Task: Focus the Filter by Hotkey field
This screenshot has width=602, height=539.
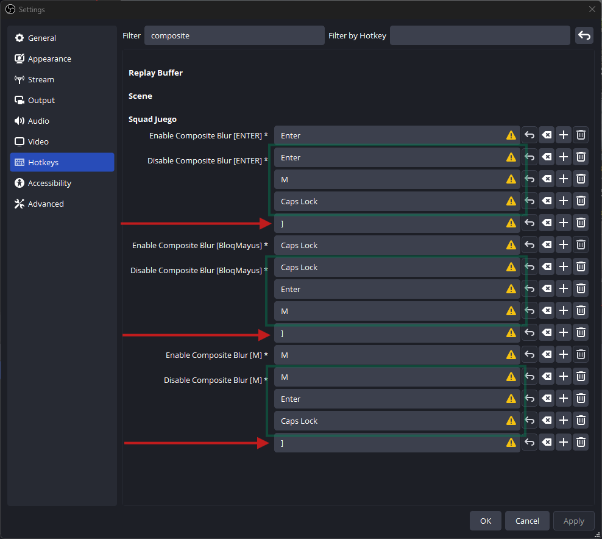Action: click(x=480, y=35)
